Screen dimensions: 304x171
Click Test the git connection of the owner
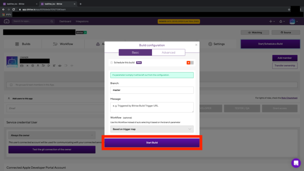click(x=52, y=149)
